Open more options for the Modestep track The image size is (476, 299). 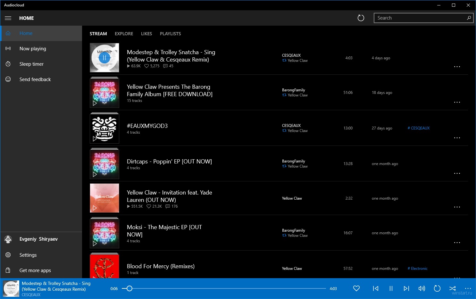[x=457, y=67]
